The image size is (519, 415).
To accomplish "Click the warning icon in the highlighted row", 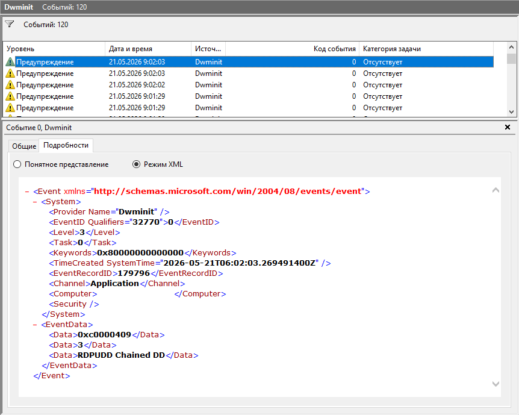I will click(x=10, y=62).
